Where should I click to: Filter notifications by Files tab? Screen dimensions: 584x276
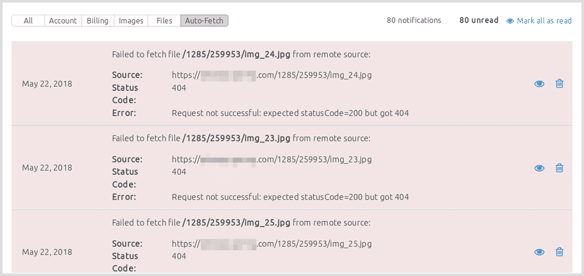click(164, 20)
